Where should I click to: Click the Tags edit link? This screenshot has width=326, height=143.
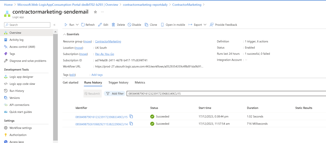click(72, 75)
